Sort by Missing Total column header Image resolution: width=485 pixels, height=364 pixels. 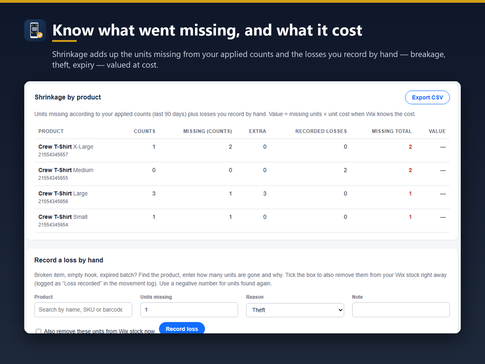coord(392,131)
